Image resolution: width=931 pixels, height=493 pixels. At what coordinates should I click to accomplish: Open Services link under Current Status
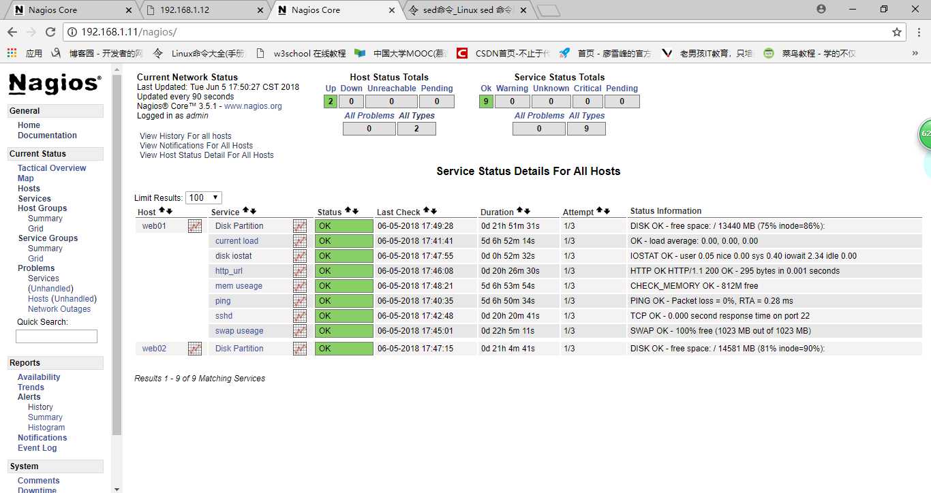pyautogui.click(x=34, y=199)
